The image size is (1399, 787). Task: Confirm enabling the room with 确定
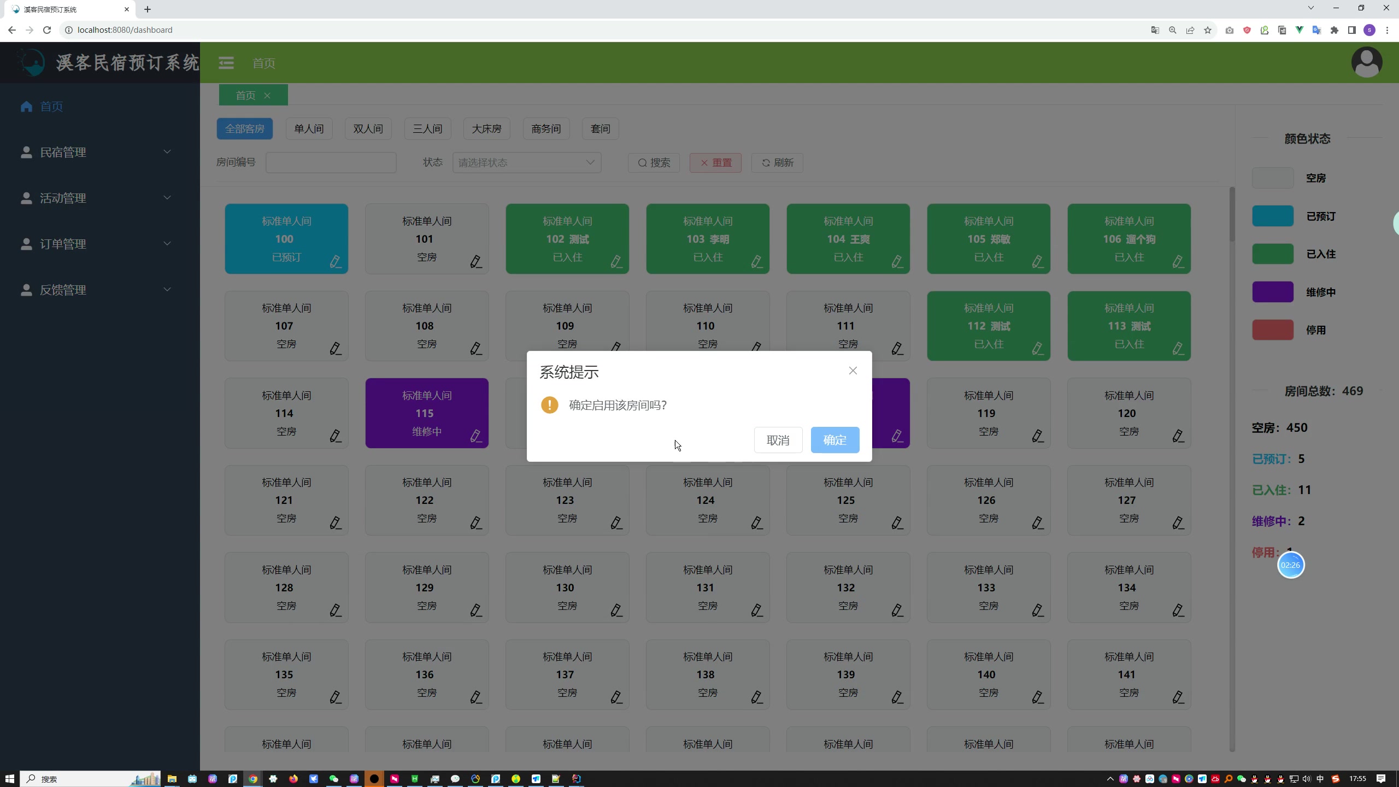pos(834,440)
